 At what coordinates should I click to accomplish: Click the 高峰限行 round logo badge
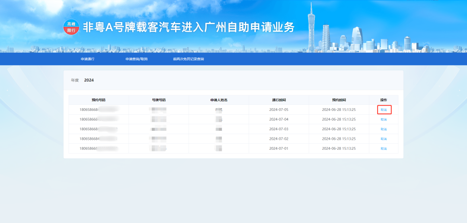[x=71, y=27]
